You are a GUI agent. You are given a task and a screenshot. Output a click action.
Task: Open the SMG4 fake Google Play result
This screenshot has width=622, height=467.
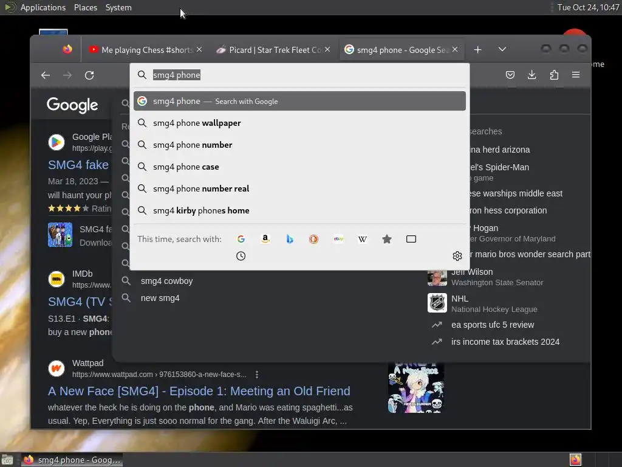click(x=78, y=165)
